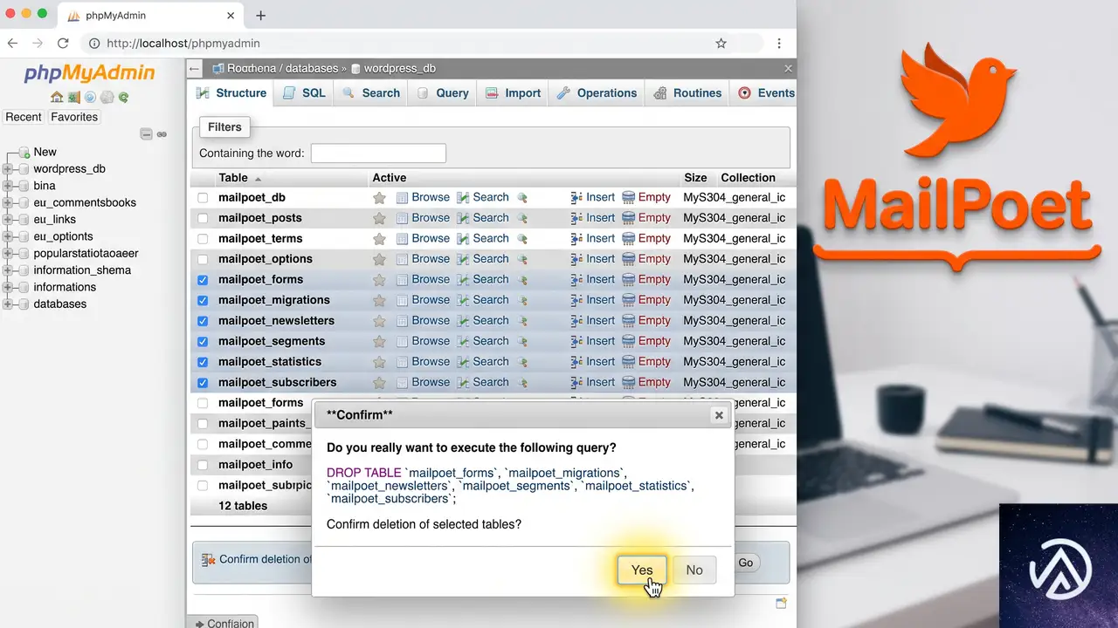The height and width of the screenshot is (628, 1118).
Task: Expand the eu_links tree node
Action: tap(8, 220)
